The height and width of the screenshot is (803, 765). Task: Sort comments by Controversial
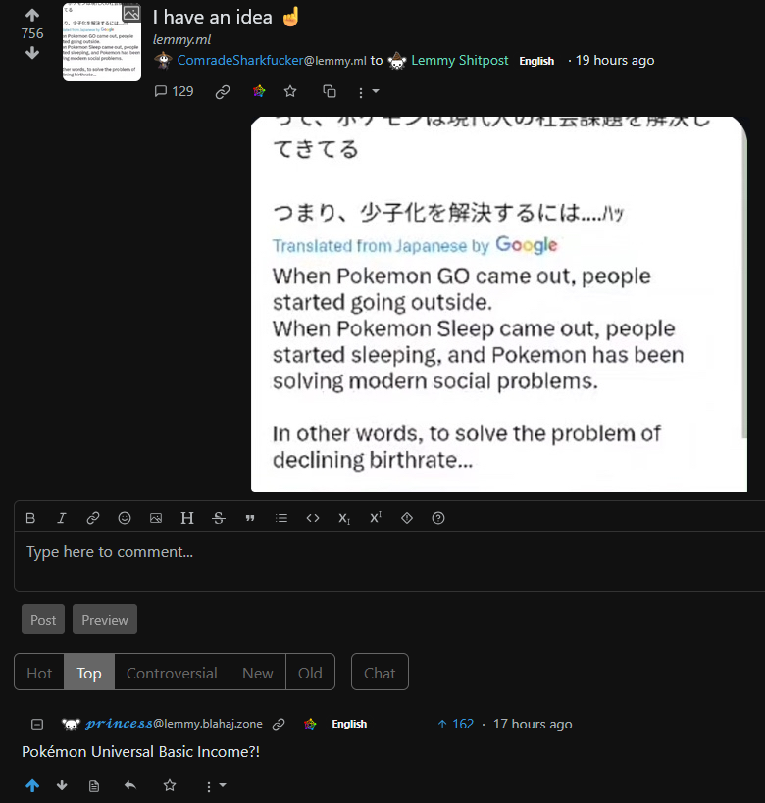tap(172, 673)
